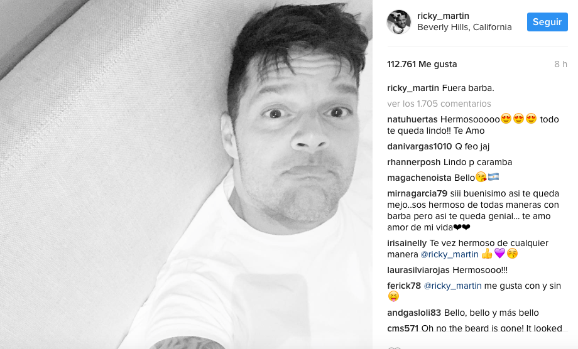Click the Seguir follow button
This screenshot has height=349, width=578.
coord(547,22)
